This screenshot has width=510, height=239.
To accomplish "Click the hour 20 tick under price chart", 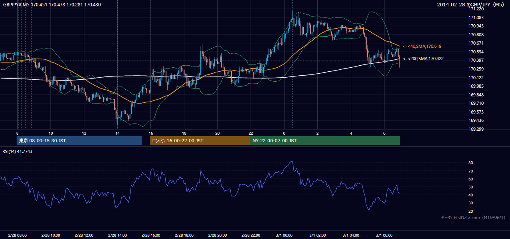I will point(217,133).
